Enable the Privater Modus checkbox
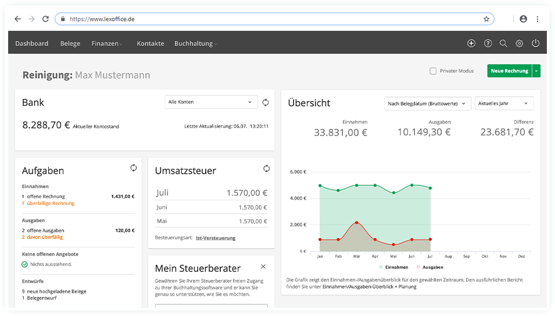Image resolution: width=555 pixels, height=316 pixels. point(433,71)
